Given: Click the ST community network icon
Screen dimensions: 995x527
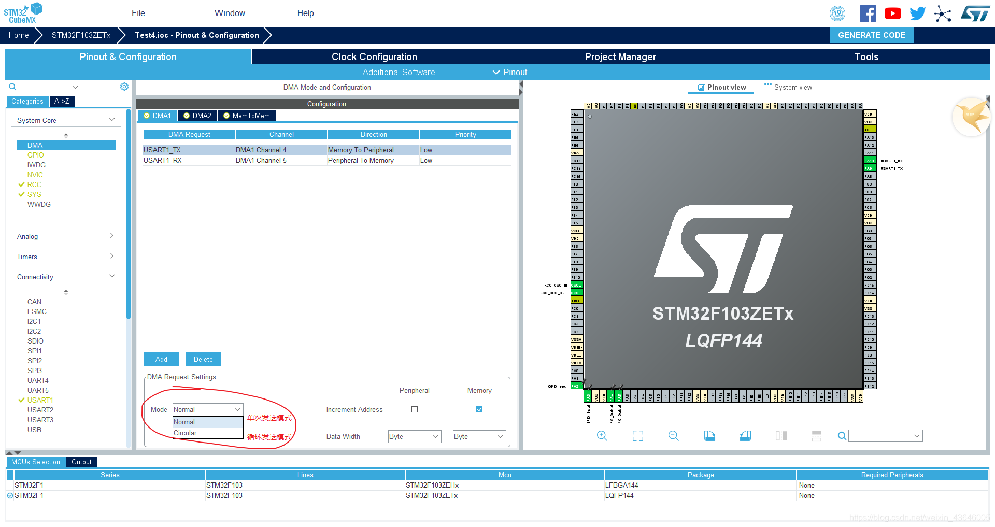Looking at the screenshot, I should (943, 13).
